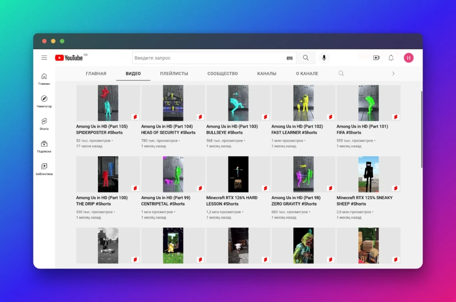Click '53 тыс. просмотров' under Part 105
Image resolution: width=456 pixels, height=302 pixels.
94,141
